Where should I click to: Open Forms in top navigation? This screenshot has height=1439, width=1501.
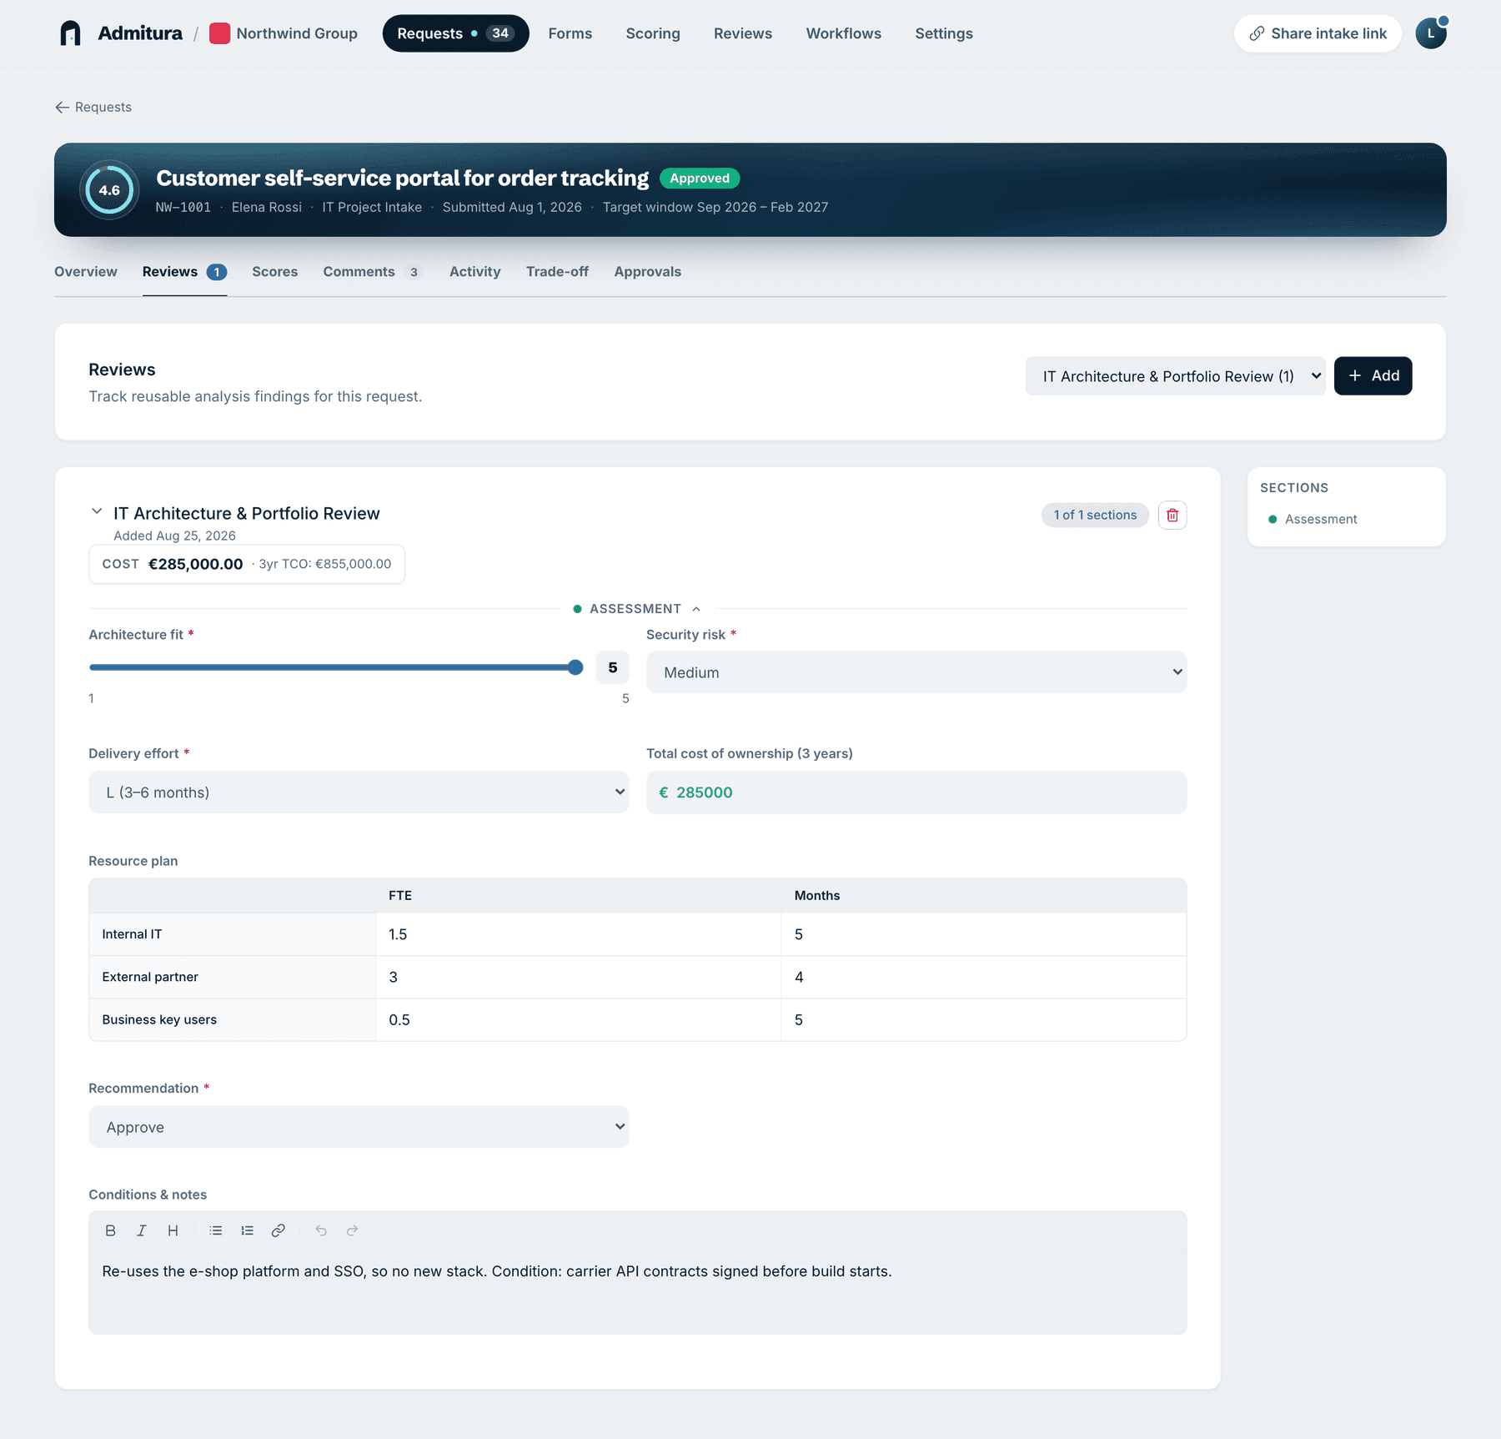click(570, 33)
